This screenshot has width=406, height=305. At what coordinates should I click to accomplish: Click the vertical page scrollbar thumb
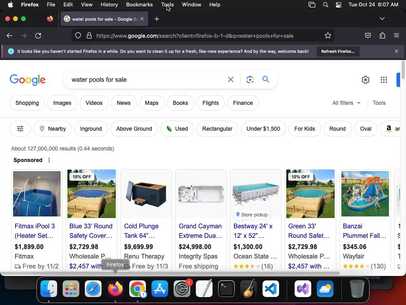(x=403, y=70)
